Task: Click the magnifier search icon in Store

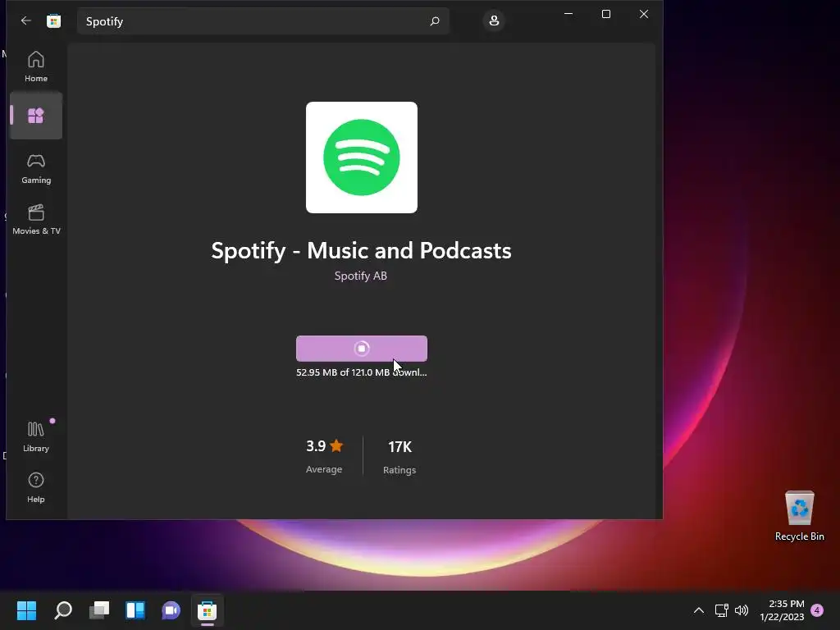Action: (435, 21)
